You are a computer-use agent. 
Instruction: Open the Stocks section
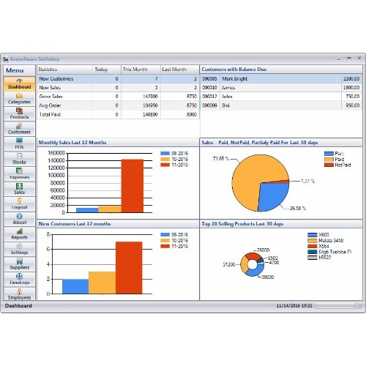19,159
